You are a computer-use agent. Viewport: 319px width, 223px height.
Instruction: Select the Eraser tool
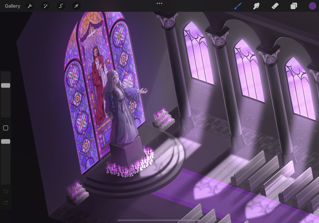point(275,6)
